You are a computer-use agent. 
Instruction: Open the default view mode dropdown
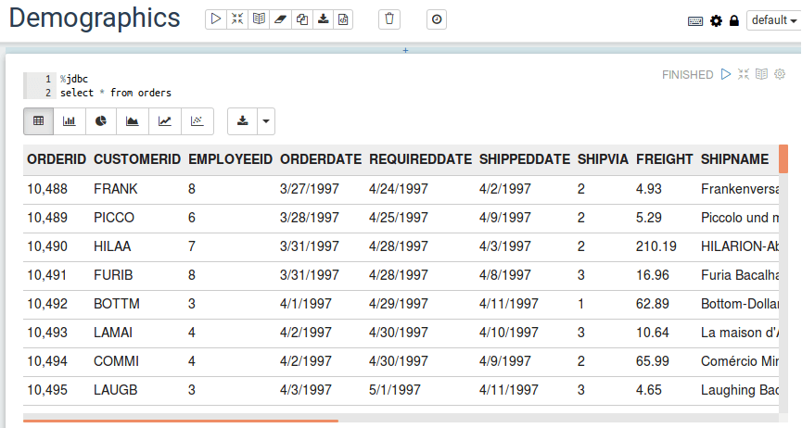tap(773, 20)
